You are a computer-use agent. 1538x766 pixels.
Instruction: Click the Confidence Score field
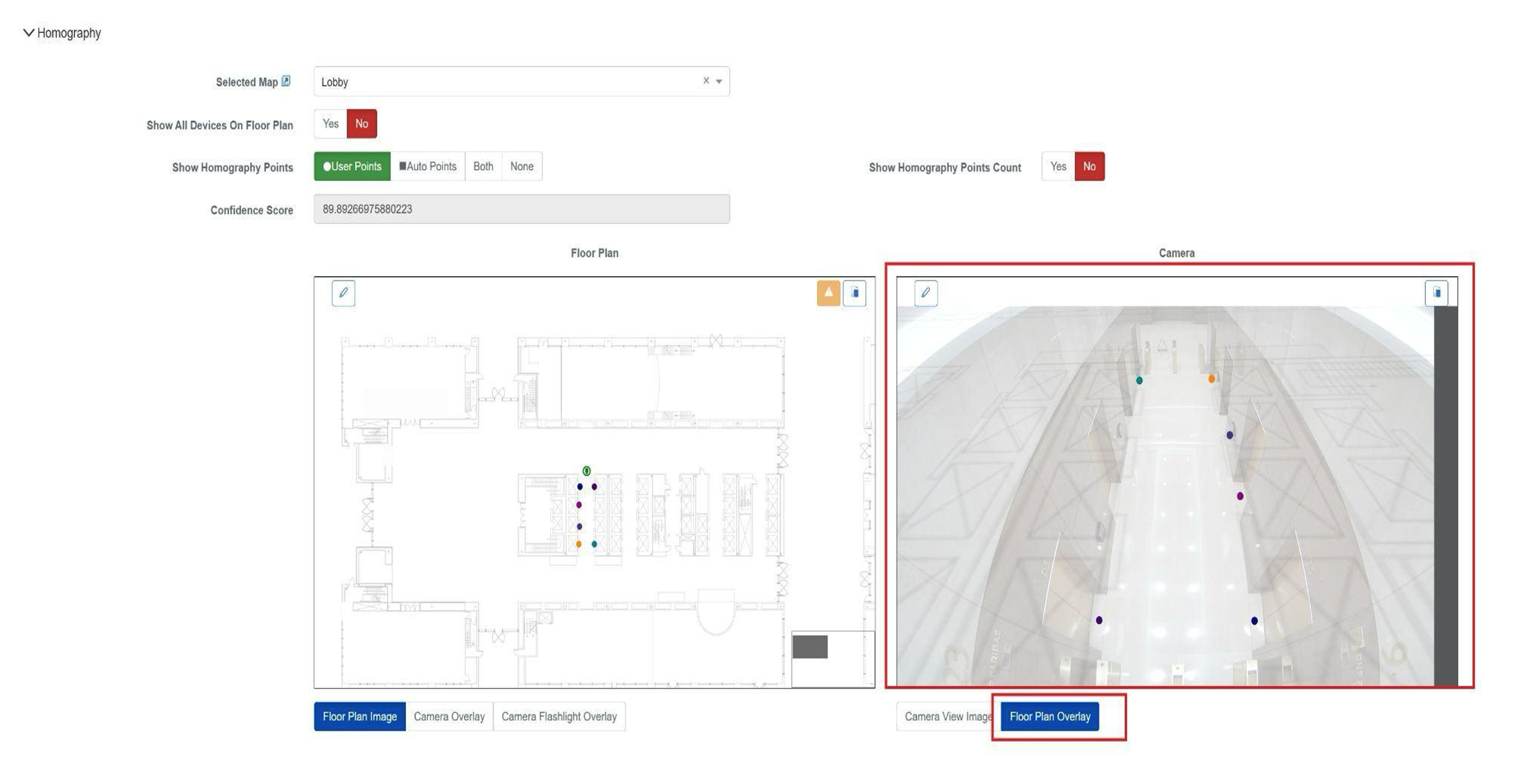tap(521, 209)
